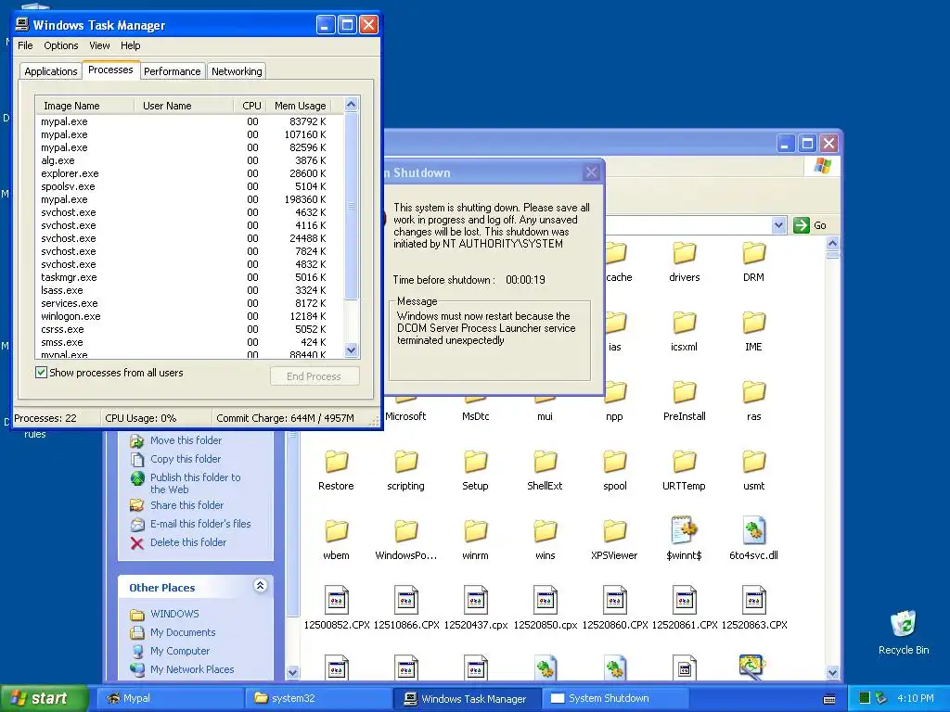This screenshot has width=950, height=712.
Task: Click Copy this folder link
Action: 186,459
